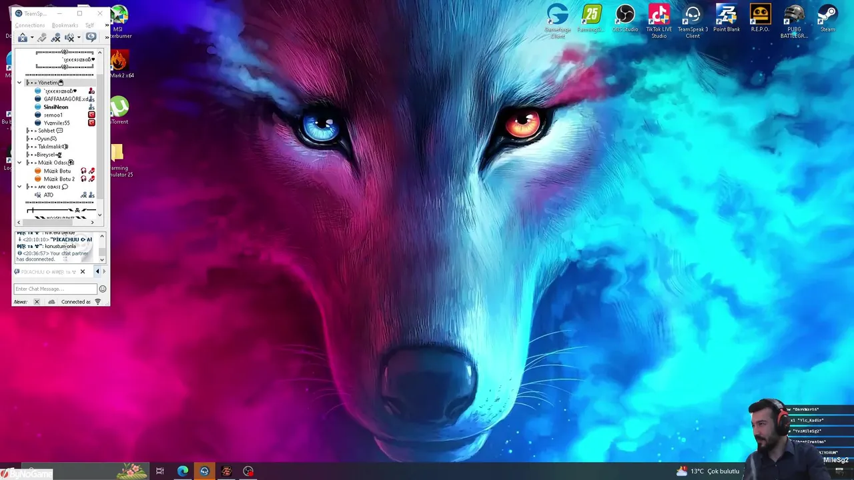The width and height of the screenshot is (854, 480).
Task: Open the emoji smiley picker
Action: pos(103,289)
